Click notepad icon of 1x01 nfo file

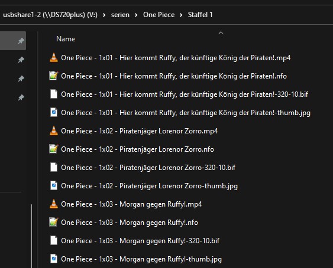pyautogui.click(x=54, y=76)
